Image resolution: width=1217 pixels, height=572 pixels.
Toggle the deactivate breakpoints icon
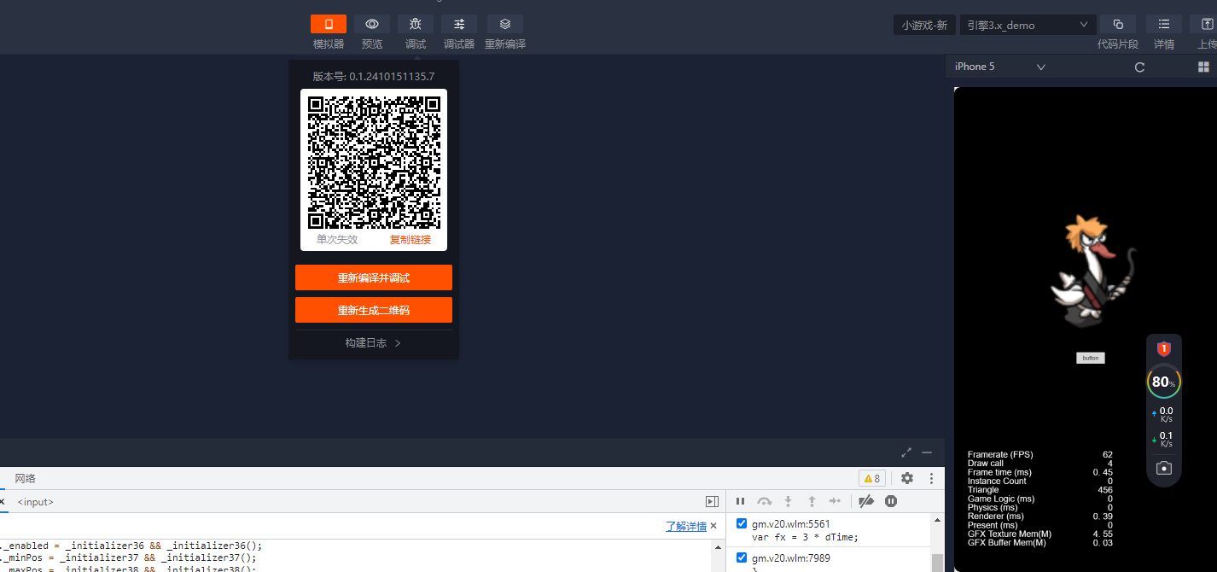coord(866,501)
